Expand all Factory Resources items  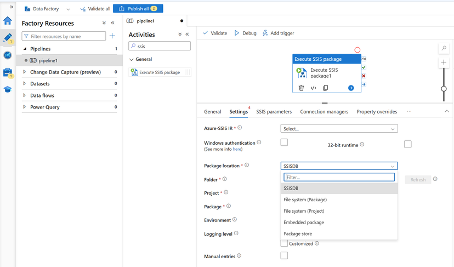coord(104,23)
